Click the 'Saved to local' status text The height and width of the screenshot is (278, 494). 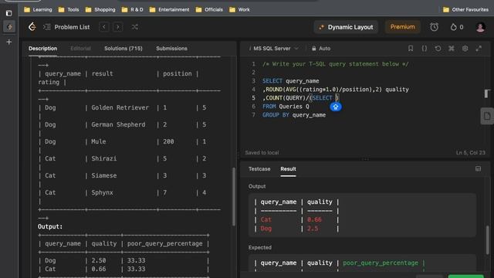tap(262, 153)
